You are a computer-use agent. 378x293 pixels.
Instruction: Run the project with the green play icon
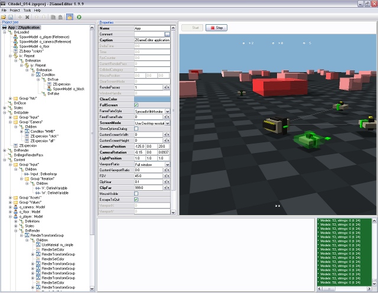point(79,17)
